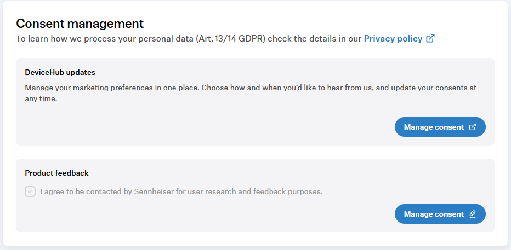Screen dimensions: 511x250
Task: Click 'Art. 13/14 GDPR' in the subtitle
Action: 231,39
